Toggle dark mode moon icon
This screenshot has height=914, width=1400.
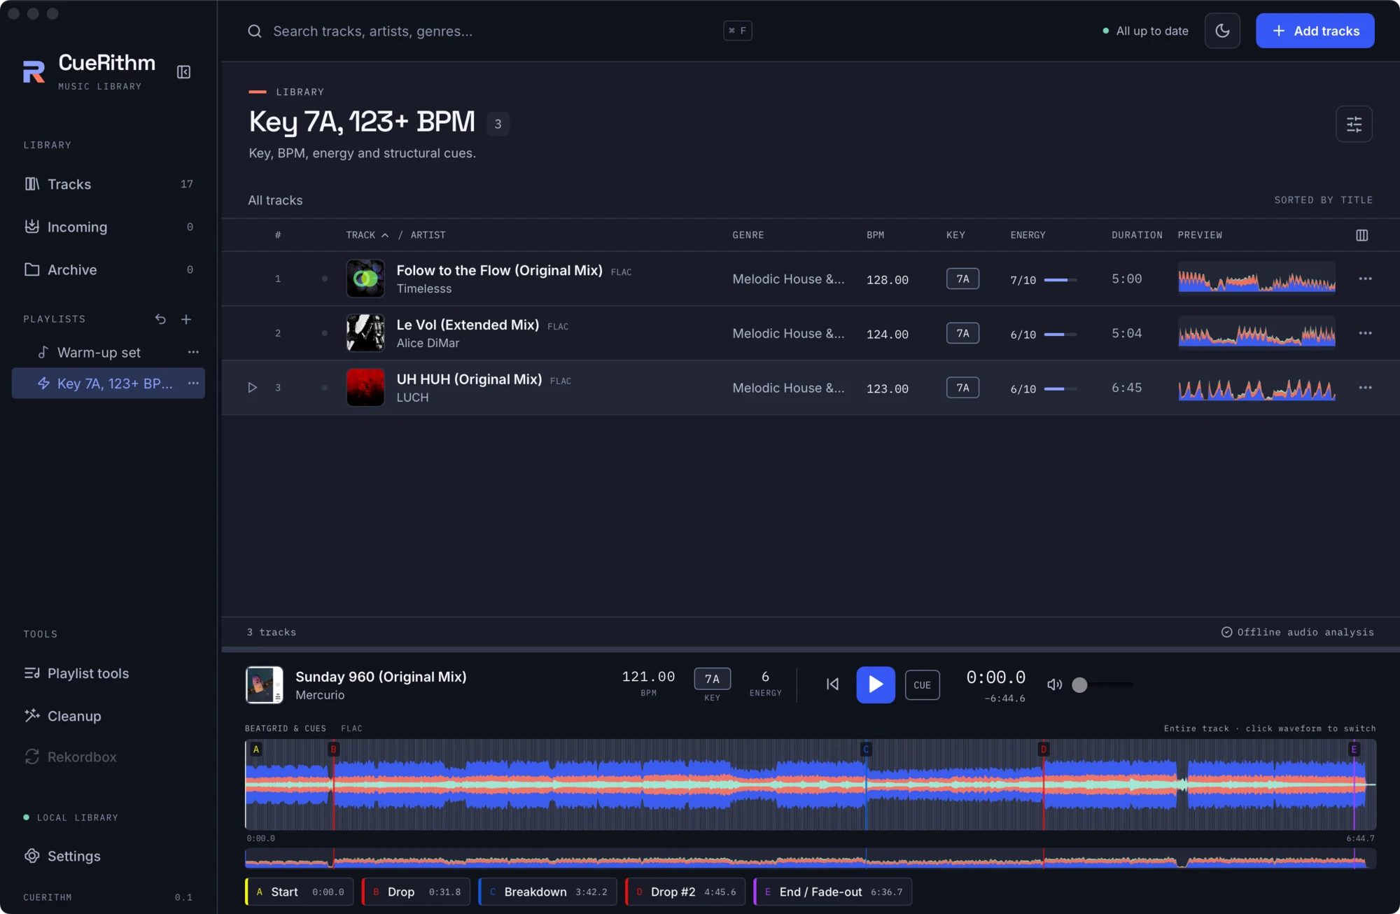coord(1222,31)
